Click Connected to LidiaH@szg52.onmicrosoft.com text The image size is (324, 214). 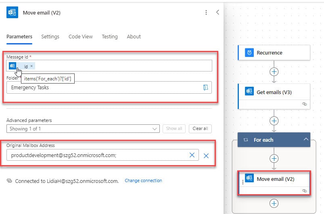click(x=67, y=181)
